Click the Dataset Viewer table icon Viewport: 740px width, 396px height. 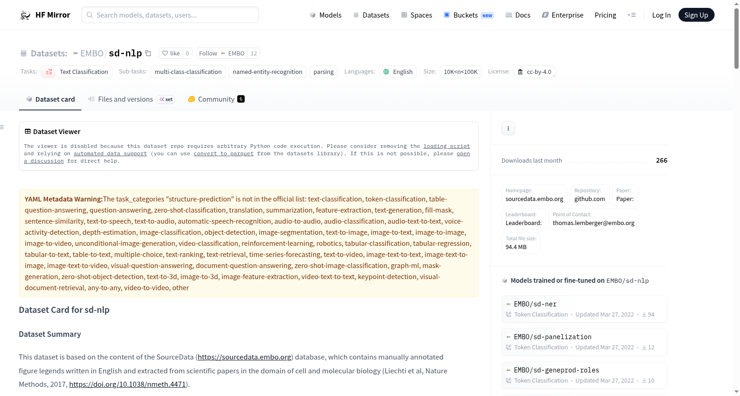tap(28, 132)
